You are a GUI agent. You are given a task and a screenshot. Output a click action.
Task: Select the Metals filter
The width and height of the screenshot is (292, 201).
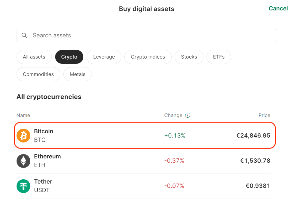[78, 74]
